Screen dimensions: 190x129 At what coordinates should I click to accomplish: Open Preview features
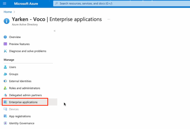[19, 44]
